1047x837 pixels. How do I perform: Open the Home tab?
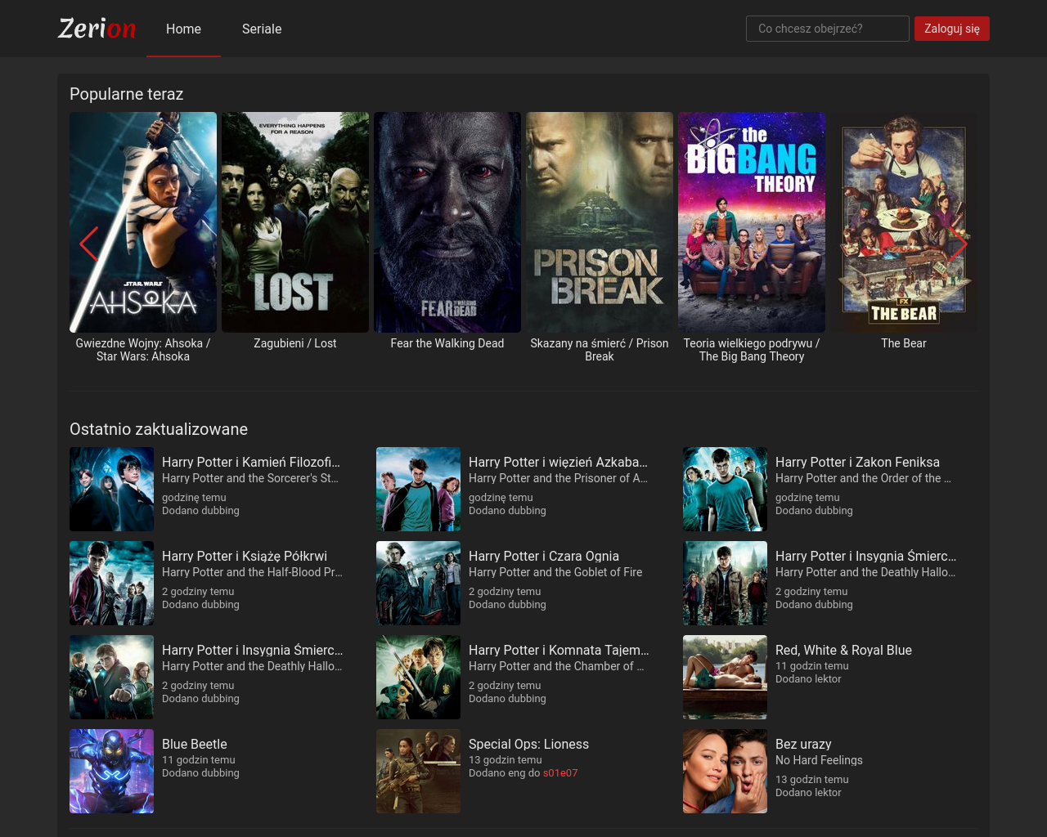(183, 29)
